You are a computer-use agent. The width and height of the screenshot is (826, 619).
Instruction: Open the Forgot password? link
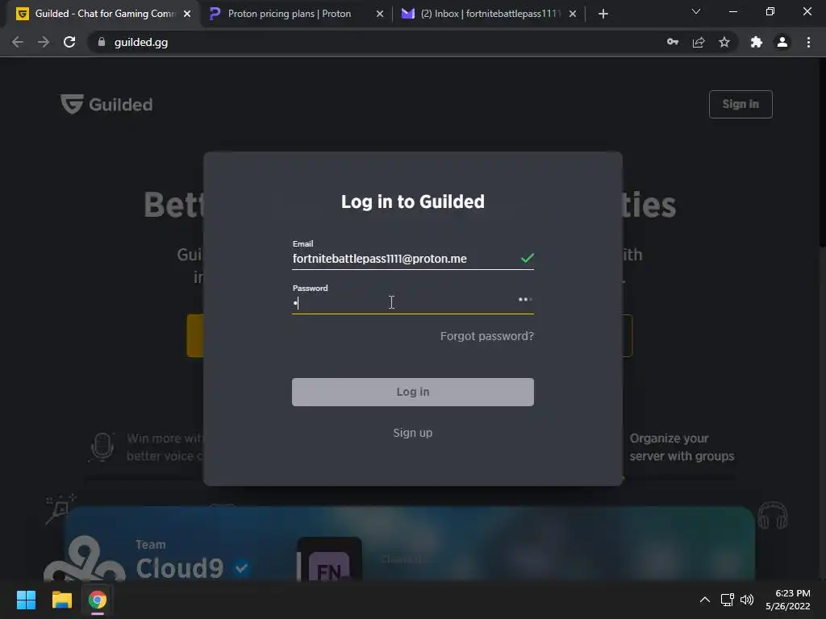coord(486,336)
